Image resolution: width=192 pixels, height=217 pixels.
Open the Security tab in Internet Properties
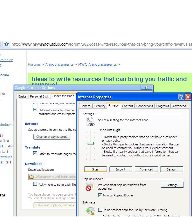(100, 106)
